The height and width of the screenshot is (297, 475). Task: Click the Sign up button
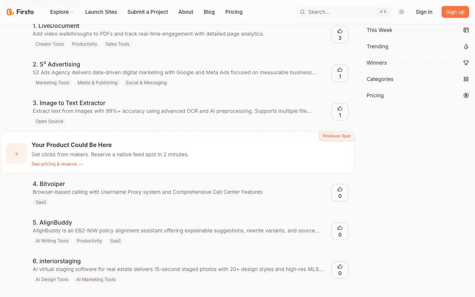click(x=455, y=12)
